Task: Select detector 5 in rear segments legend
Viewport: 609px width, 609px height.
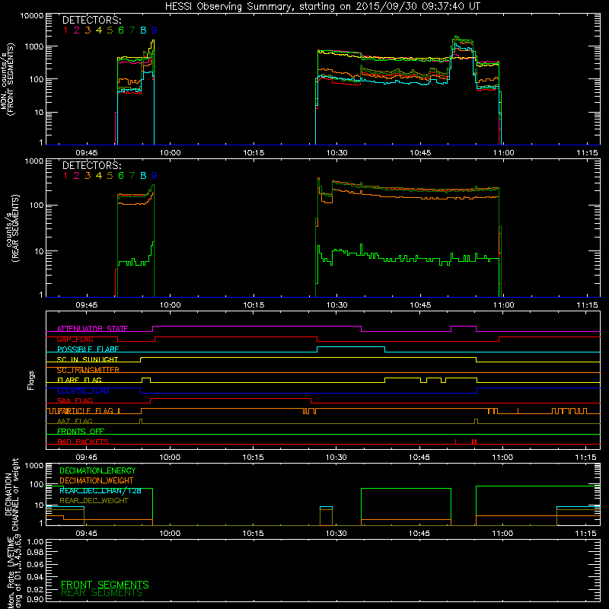Action: pyautogui.click(x=110, y=176)
